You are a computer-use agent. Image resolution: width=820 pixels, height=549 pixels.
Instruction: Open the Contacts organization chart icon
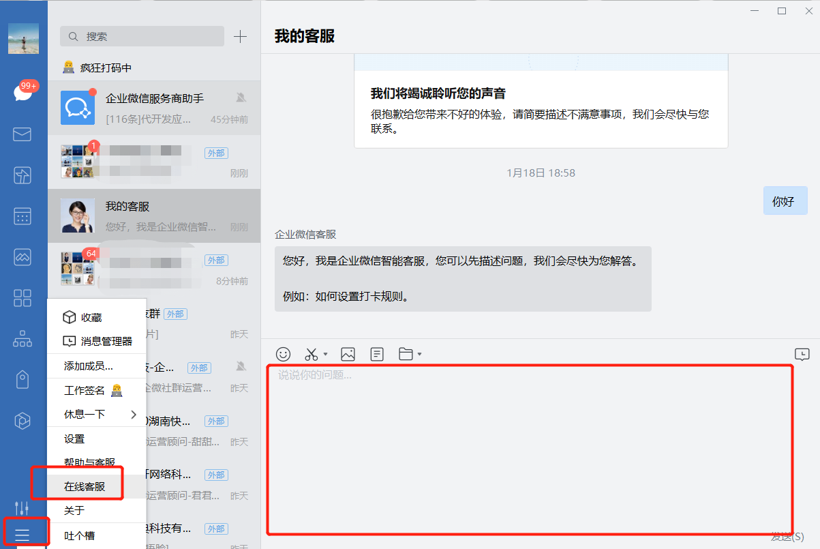point(22,338)
